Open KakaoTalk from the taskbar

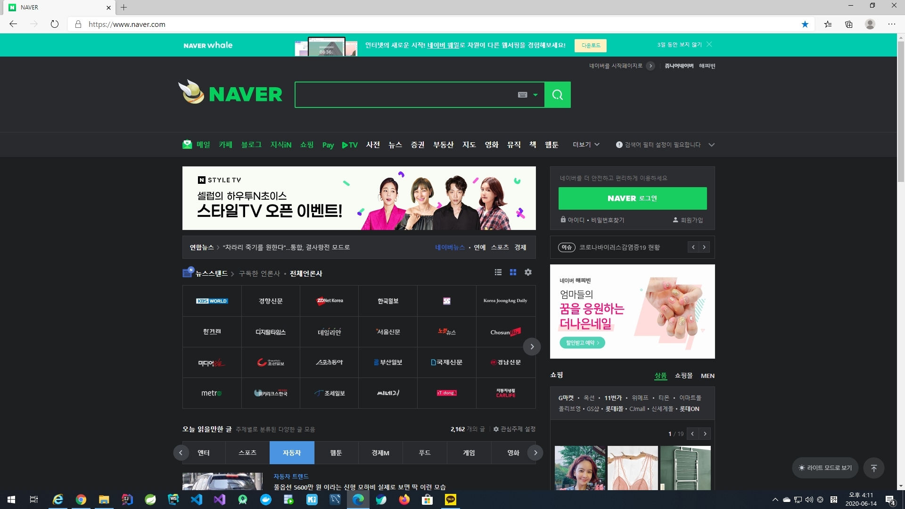pyautogui.click(x=450, y=500)
